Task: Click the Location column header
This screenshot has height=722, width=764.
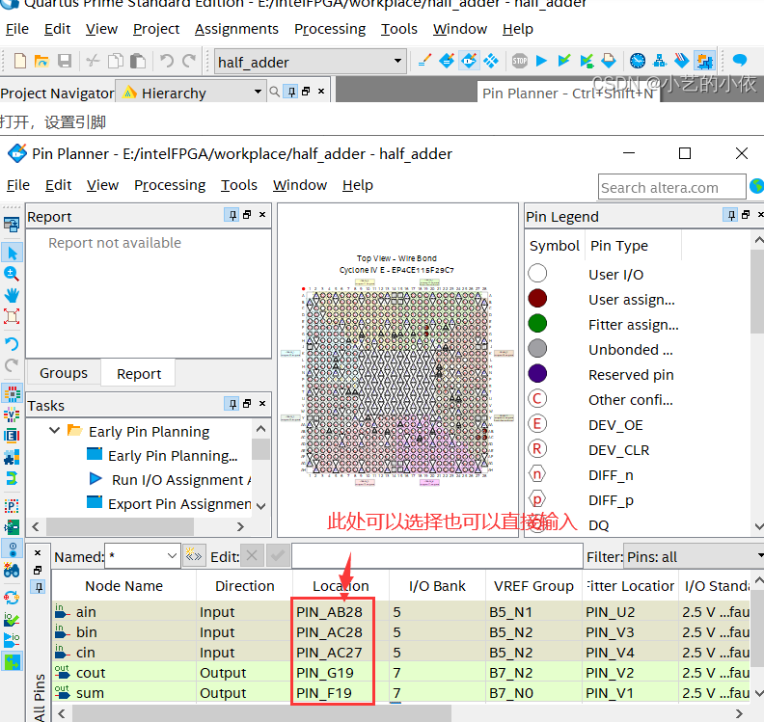Action: click(x=341, y=586)
